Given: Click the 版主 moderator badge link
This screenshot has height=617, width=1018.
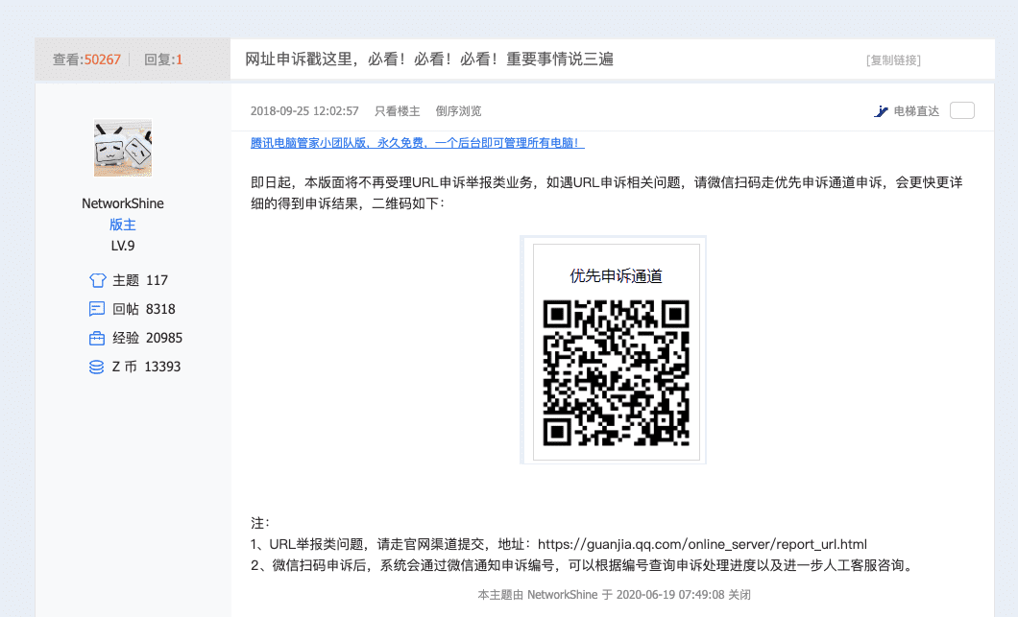Looking at the screenshot, I should point(123,225).
